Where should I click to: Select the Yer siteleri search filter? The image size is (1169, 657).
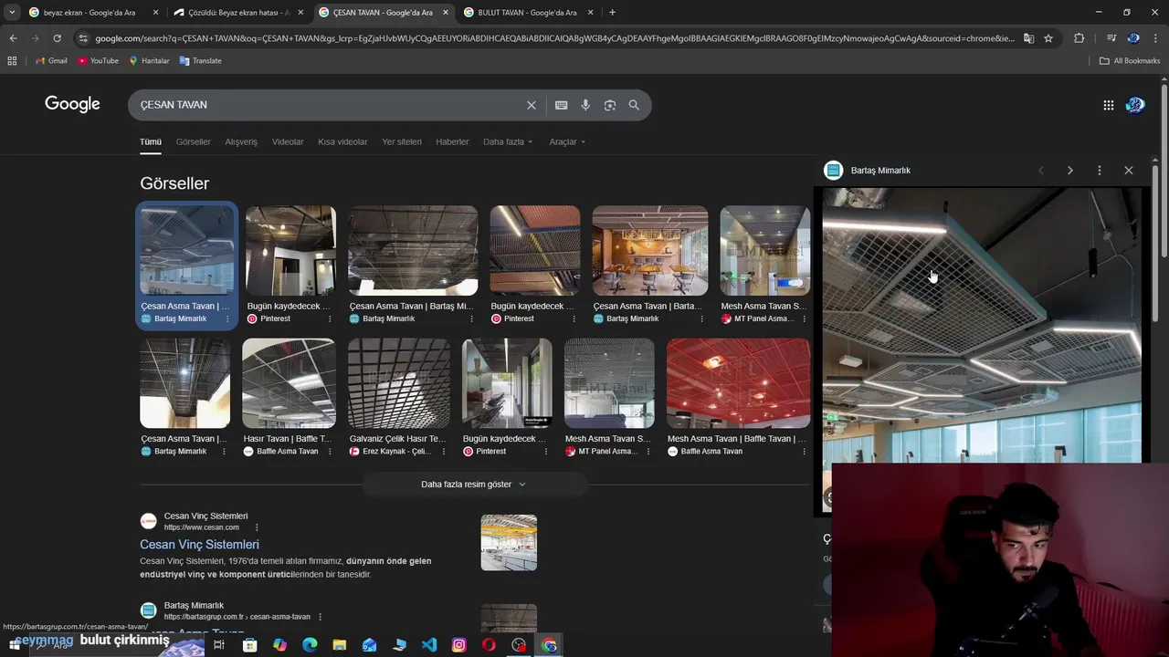tap(402, 141)
